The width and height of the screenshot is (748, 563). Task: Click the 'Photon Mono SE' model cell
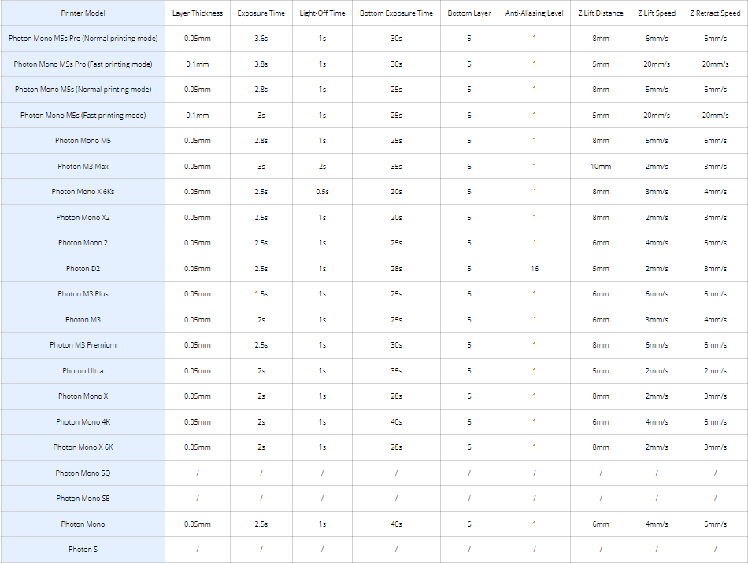coord(83,499)
